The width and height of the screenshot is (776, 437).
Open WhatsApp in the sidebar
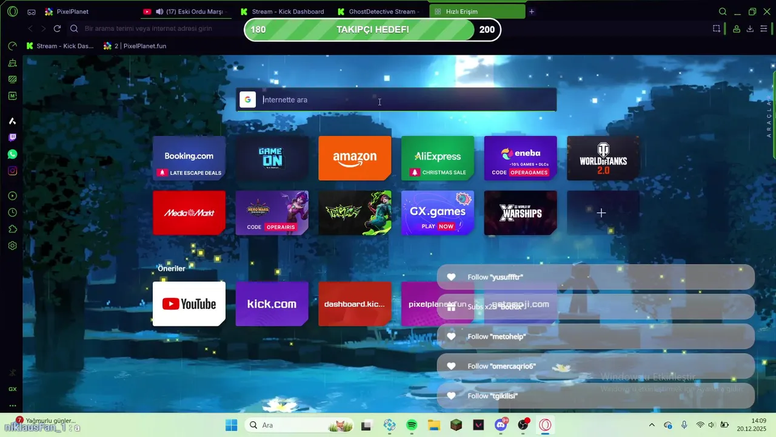pyautogui.click(x=12, y=154)
